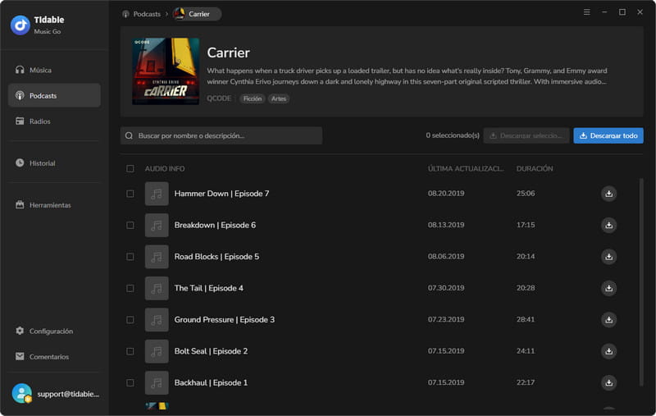The height and width of the screenshot is (416, 656).
Task: Open the Música section in sidebar
Action: click(x=54, y=70)
